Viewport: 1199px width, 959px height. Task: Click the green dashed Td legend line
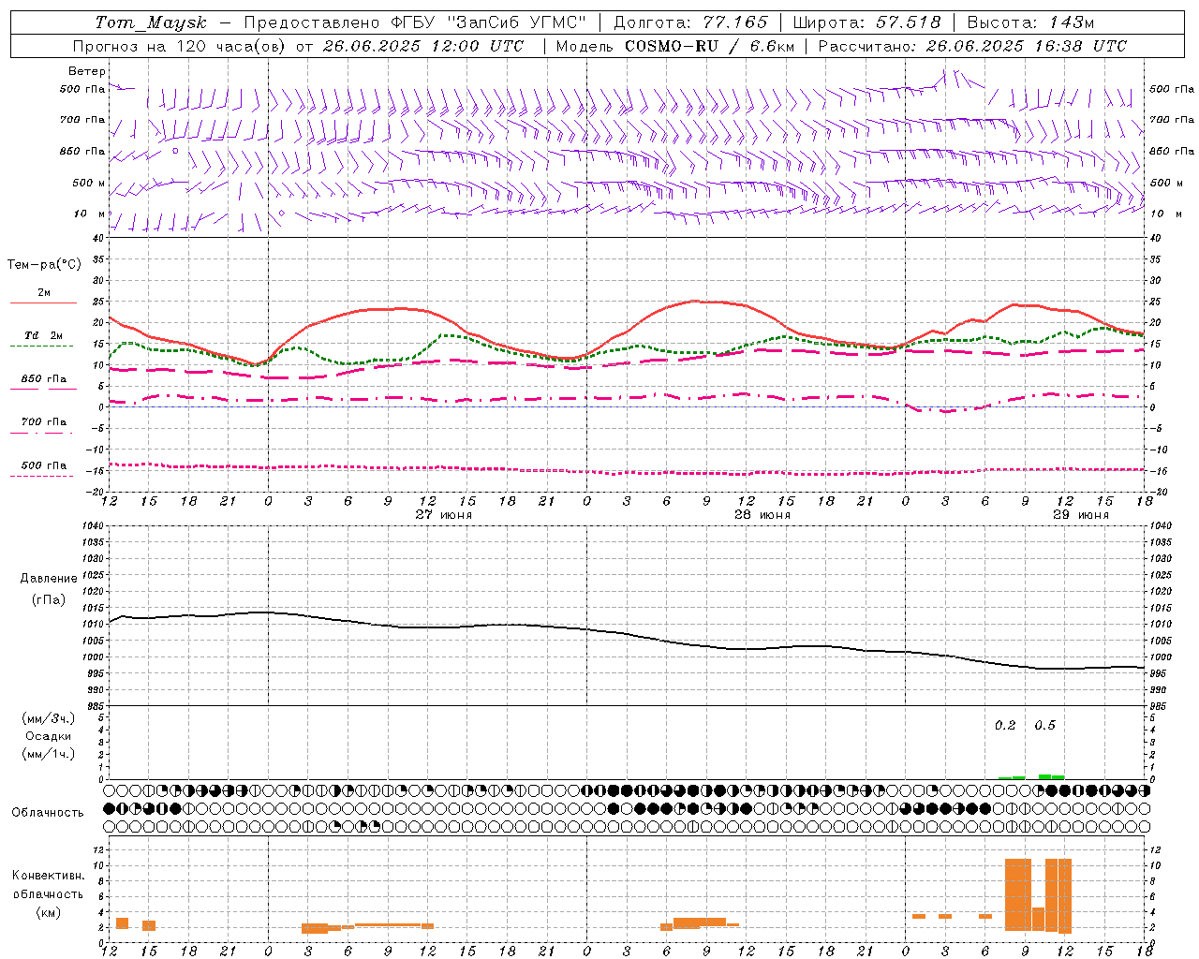coord(42,346)
